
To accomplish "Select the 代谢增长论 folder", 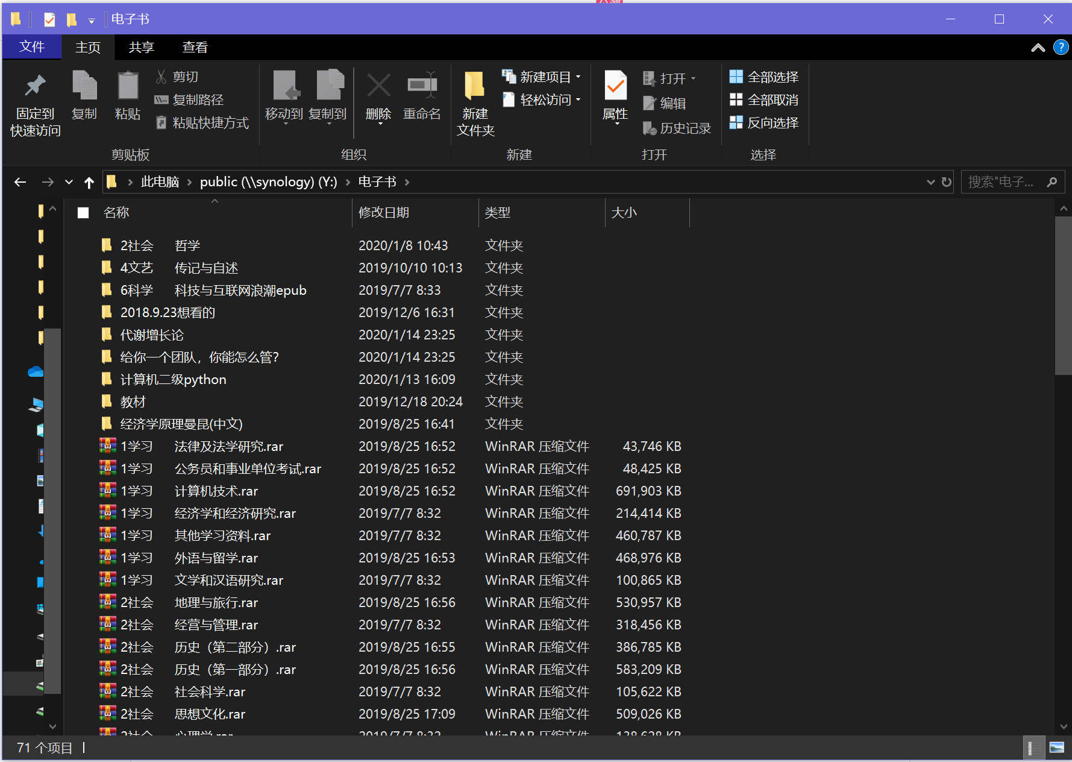I will pos(142,335).
